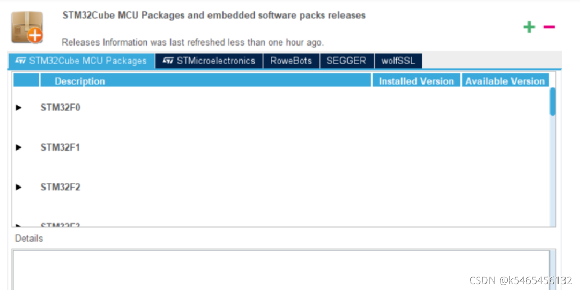Select the STM32F0 text label
The image size is (580, 290).
coord(60,108)
